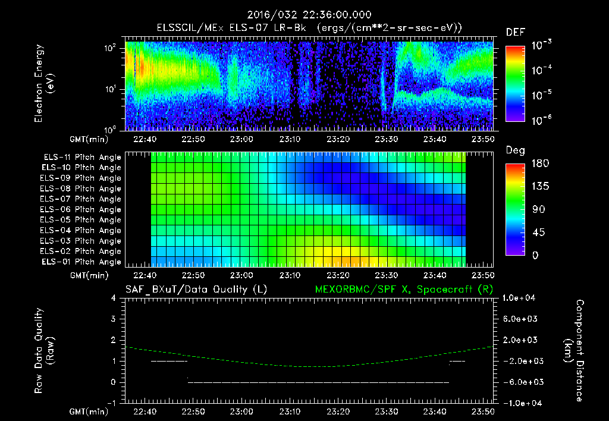Viewport: 609px width, 421px height.
Task: Click the 90 value on the Deg scale
Action: coord(539,210)
